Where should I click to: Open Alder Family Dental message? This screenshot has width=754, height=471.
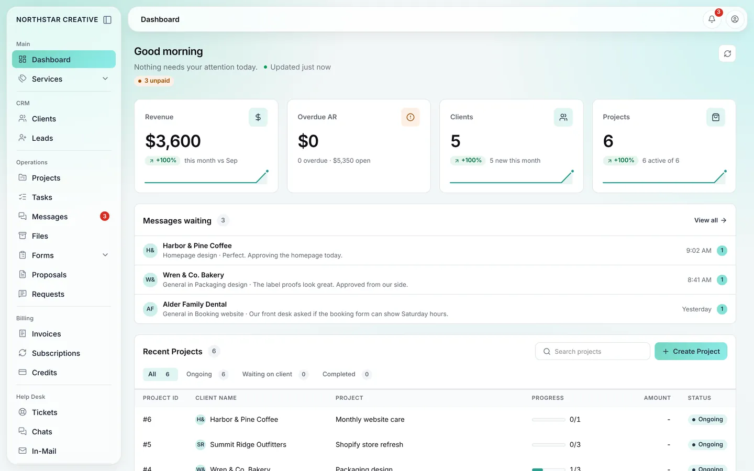click(x=435, y=309)
